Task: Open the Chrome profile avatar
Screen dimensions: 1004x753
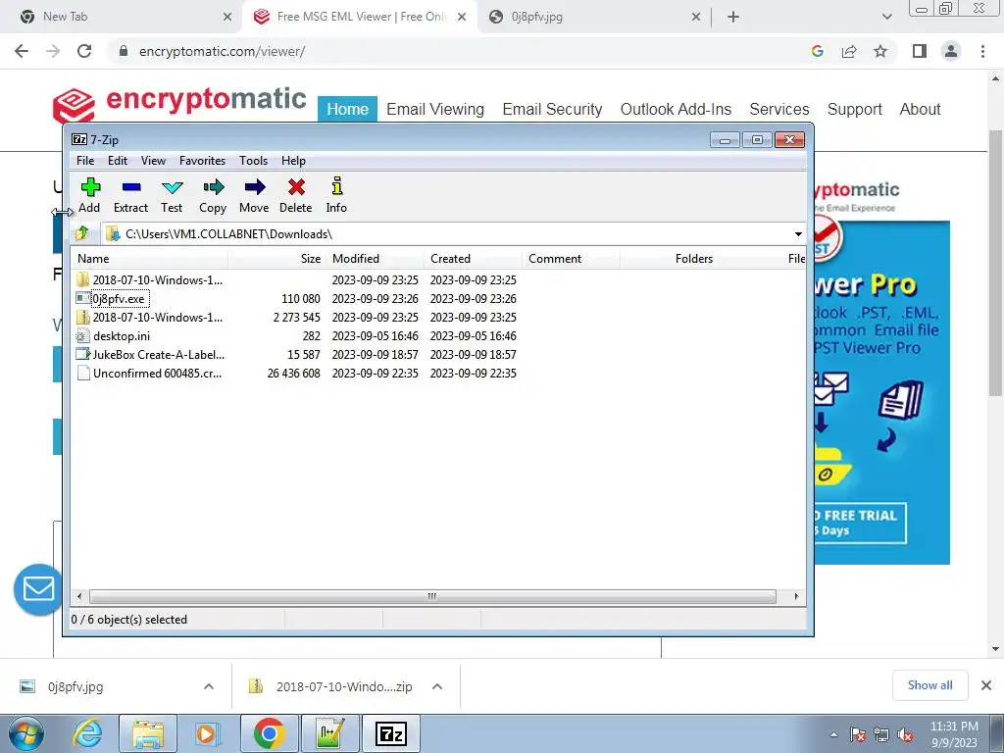Action: [x=951, y=51]
